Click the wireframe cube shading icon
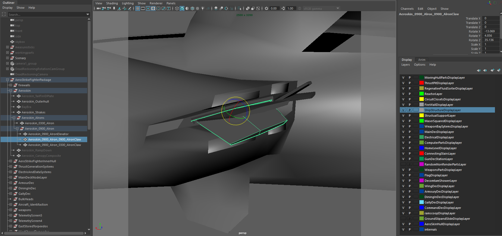Screen dimensions: 502x236 pyautogui.click(x=177, y=8)
